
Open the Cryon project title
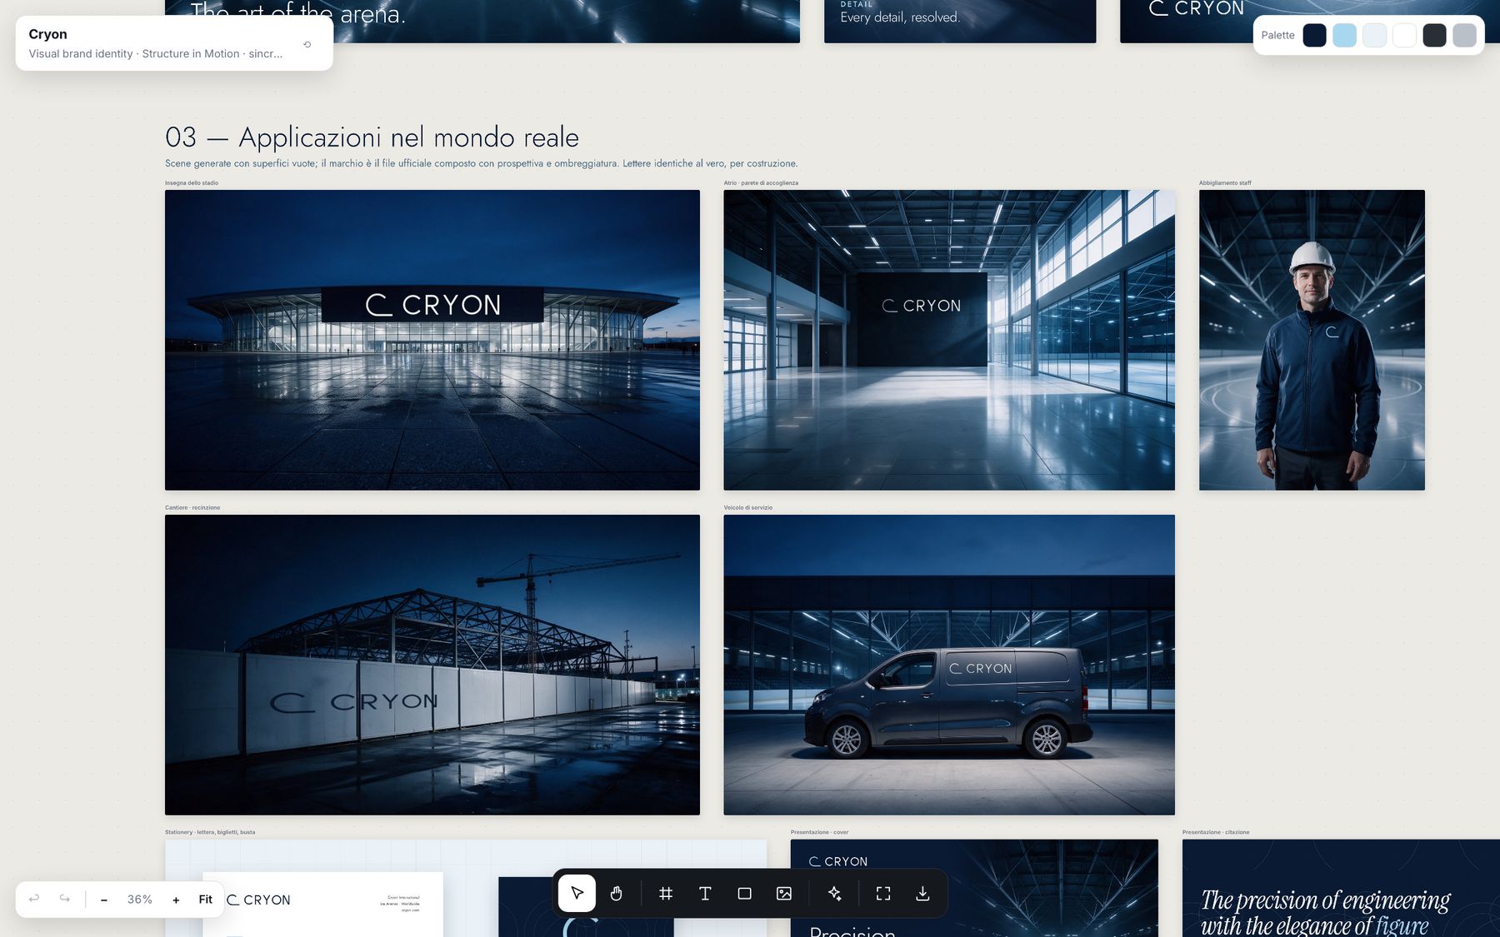coord(47,34)
